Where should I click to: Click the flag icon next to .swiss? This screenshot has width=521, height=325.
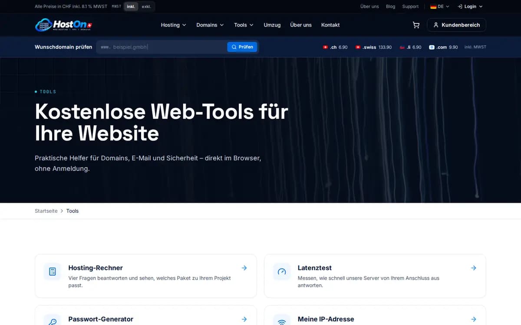click(358, 47)
